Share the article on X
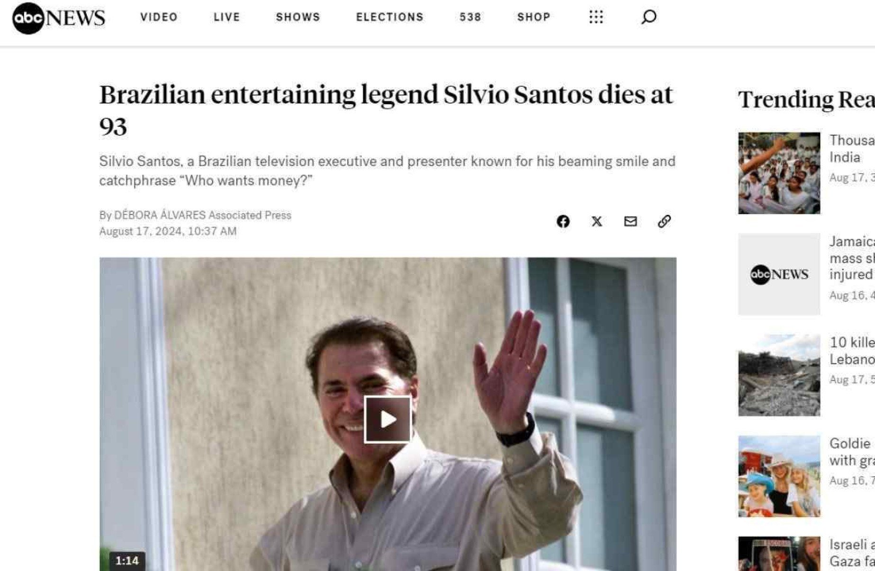The width and height of the screenshot is (875, 571). 597,221
